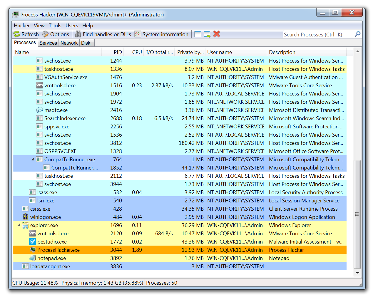This screenshot has height=297, width=373.
Task: Switch to the Network tab
Action: pos(69,43)
